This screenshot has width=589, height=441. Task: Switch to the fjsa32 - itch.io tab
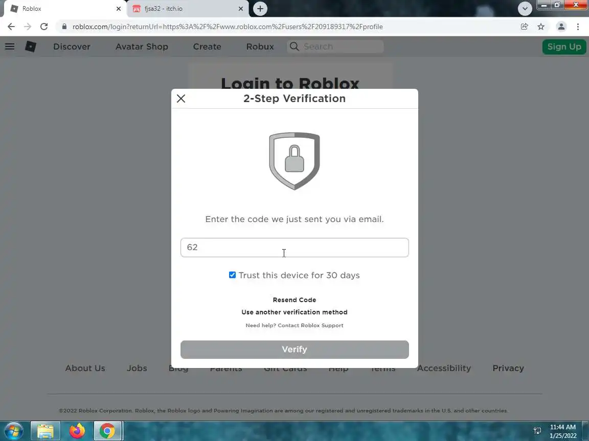click(187, 9)
